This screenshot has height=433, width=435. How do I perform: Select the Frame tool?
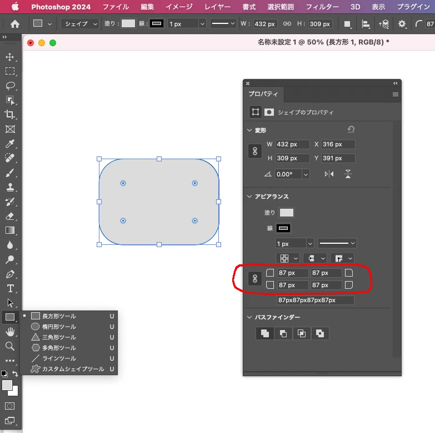[x=10, y=129]
